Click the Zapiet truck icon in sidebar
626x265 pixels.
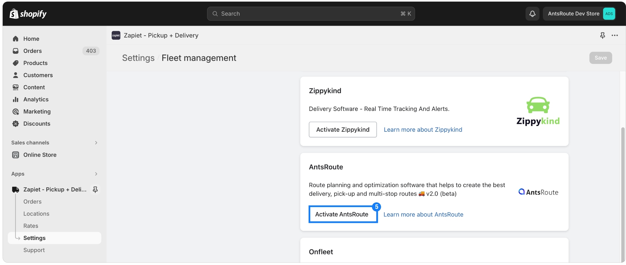click(x=16, y=189)
